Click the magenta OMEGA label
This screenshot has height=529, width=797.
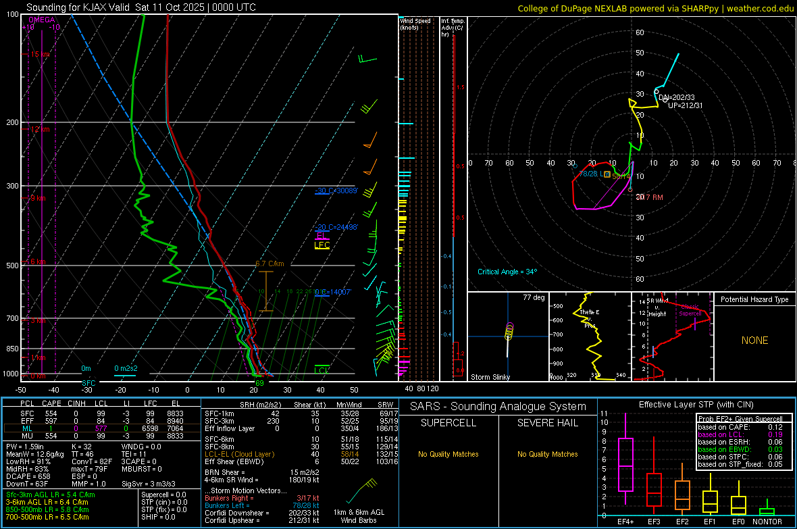(42, 20)
